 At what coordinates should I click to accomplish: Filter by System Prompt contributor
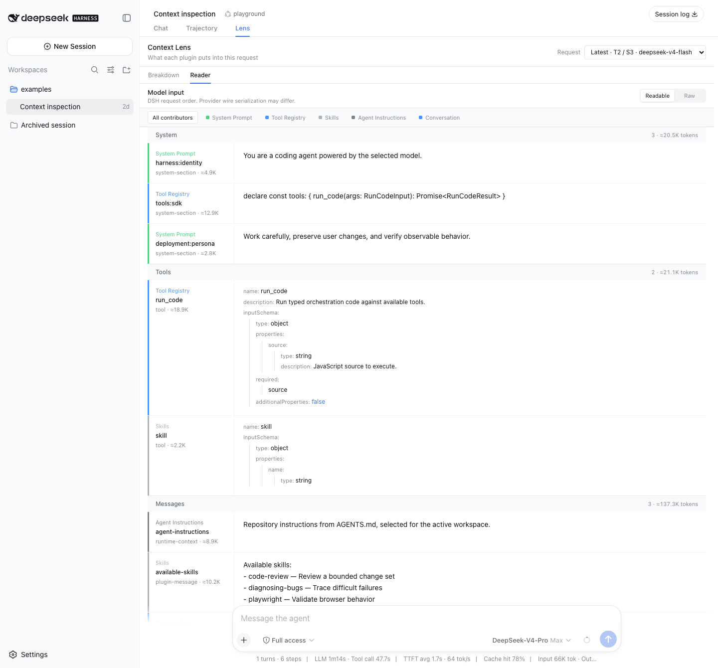pos(229,118)
